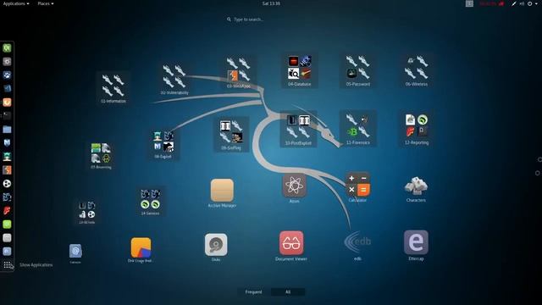Viewport: 542px width, 305px height.
Task: Open the red Faraday F icon in the dock
Action: coord(7,211)
